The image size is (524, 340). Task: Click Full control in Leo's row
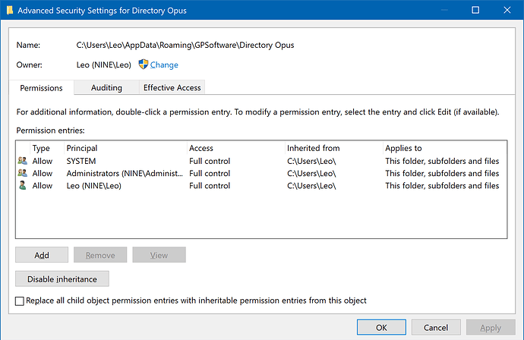tap(210, 186)
